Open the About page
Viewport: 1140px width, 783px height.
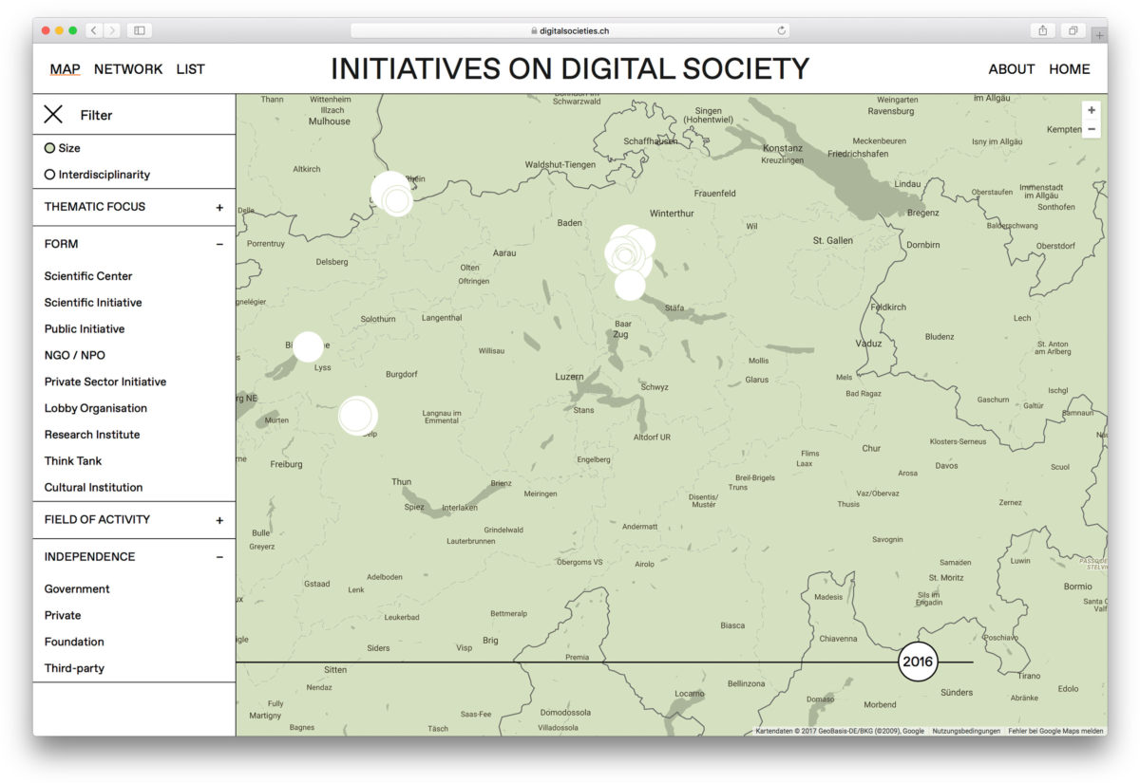pos(1011,69)
